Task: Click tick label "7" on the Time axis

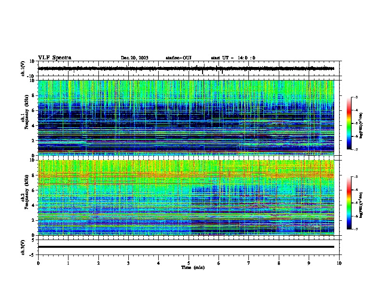Action: pyautogui.click(x=249, y=263)
